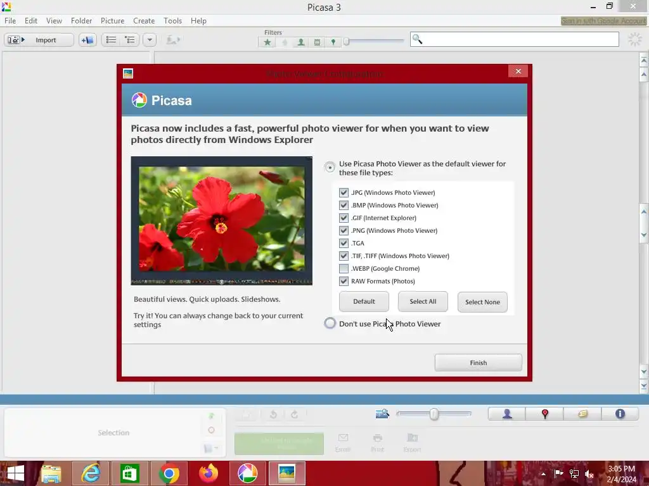Open Windows Start button
Viewport: 649px width, 486px height.
pos(16,473)
